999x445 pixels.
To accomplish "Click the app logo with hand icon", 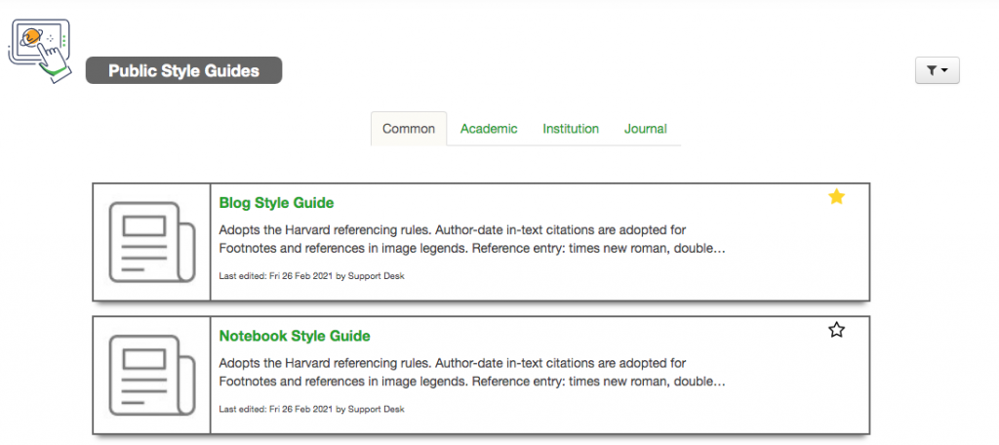I will coord(39,51).
